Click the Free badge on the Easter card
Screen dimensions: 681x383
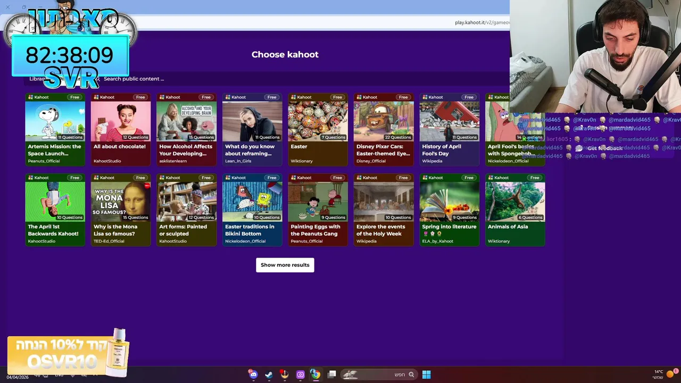337,97
